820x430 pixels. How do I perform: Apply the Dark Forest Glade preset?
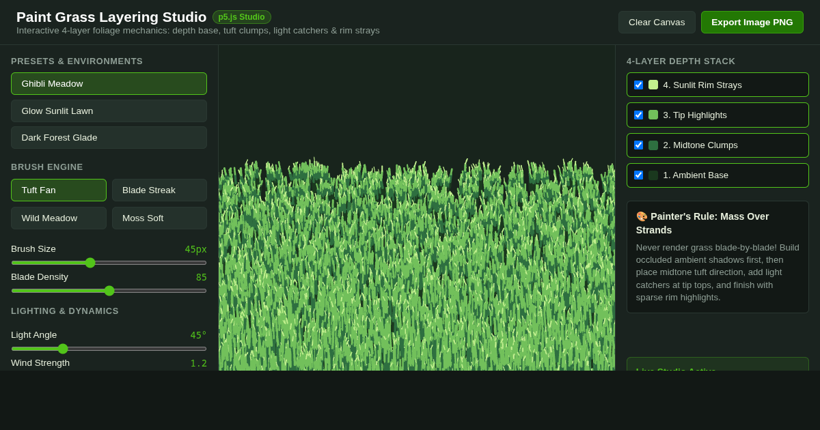(109, 137)
